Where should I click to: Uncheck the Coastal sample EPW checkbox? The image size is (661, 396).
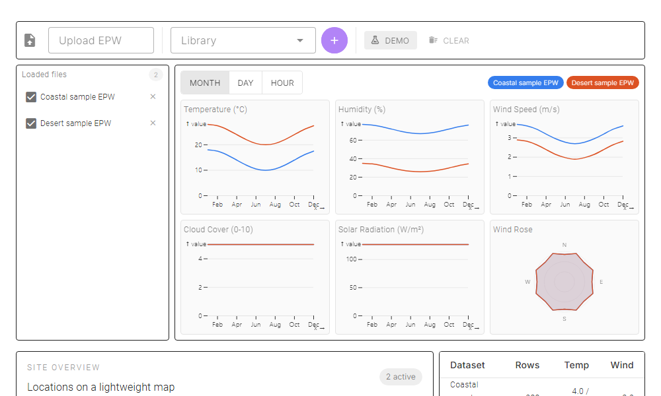(31, 97)
